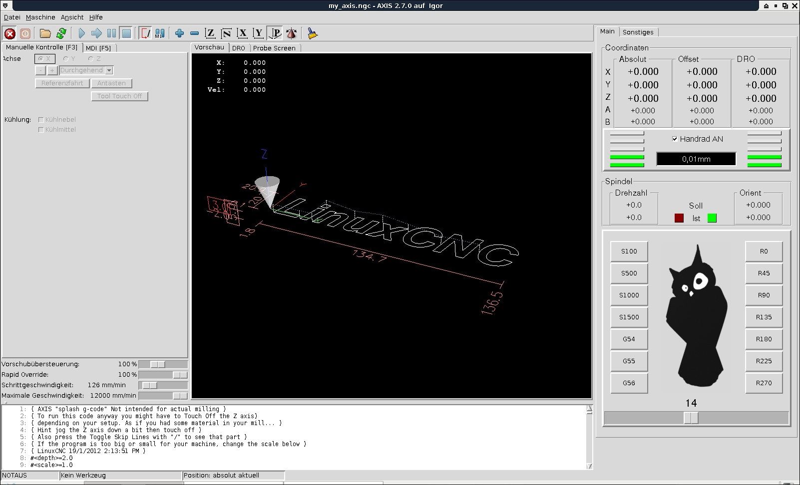Image resolution: width=800 pixels, height=485 pixels.
Task: Uncheck the Handrad AN checkbox
Action: point(675,139)
